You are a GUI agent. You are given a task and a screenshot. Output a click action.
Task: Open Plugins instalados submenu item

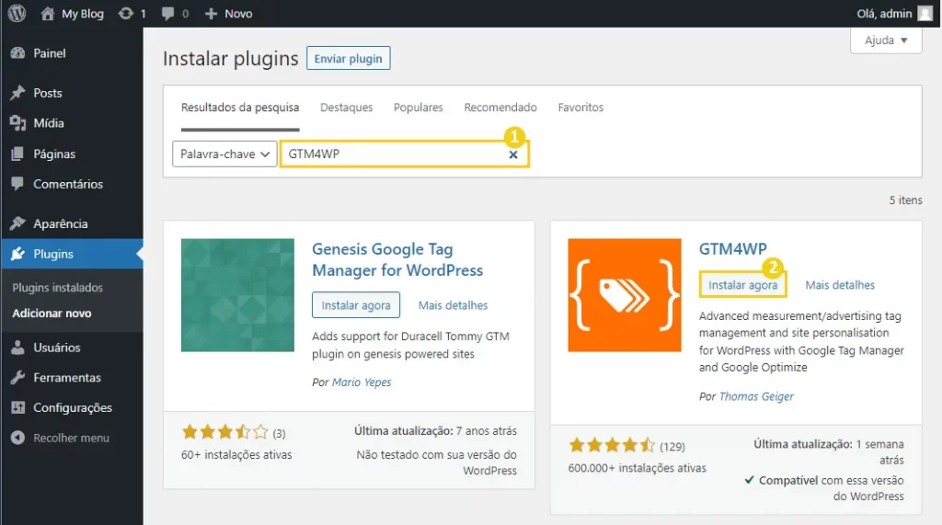point(58,288)
